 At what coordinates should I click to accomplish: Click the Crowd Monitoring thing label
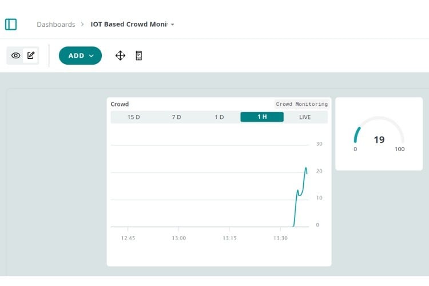302,104
